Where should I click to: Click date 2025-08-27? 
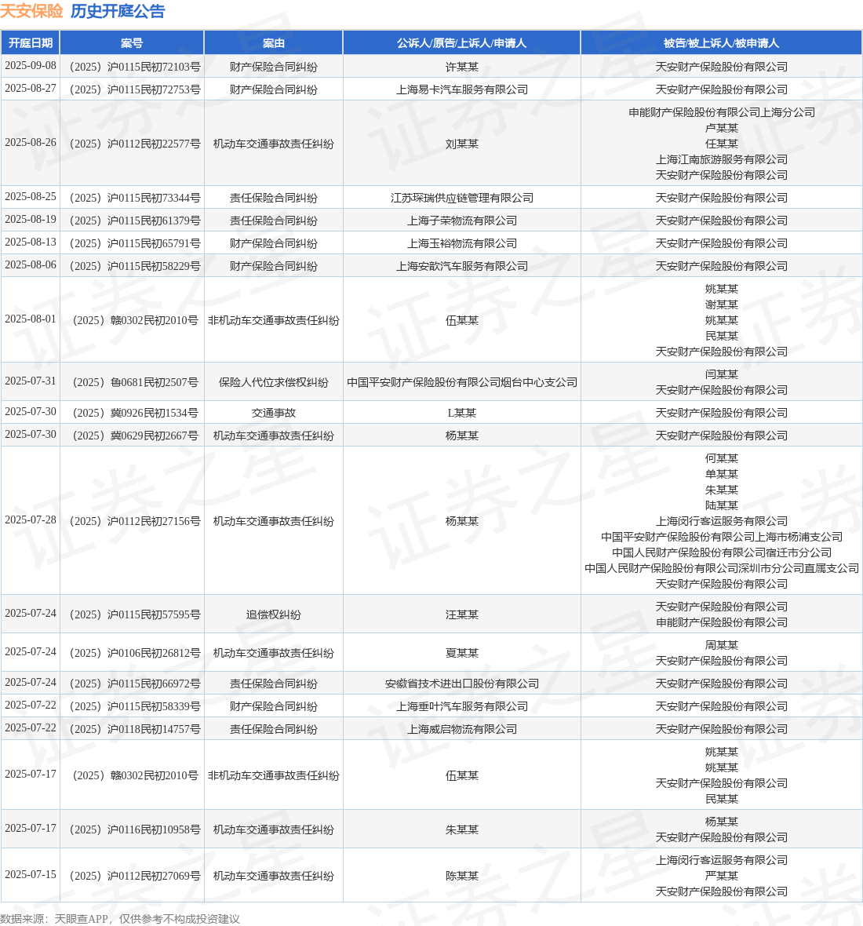31,89
